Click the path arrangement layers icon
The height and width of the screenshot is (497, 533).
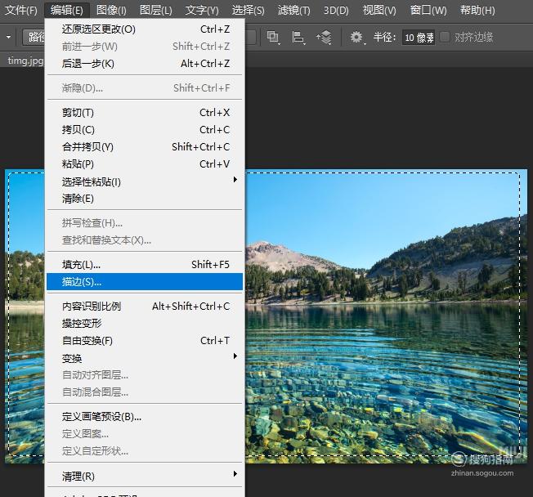[324, 37]
